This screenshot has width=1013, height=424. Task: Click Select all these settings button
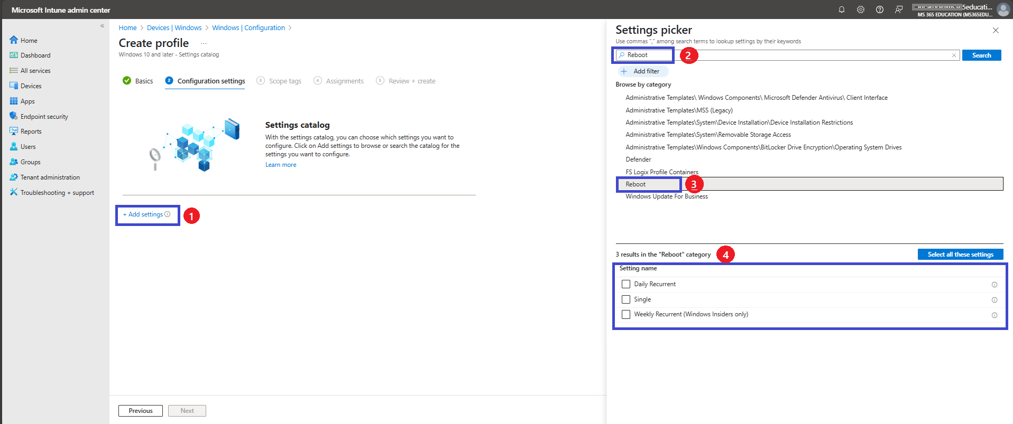960,255
